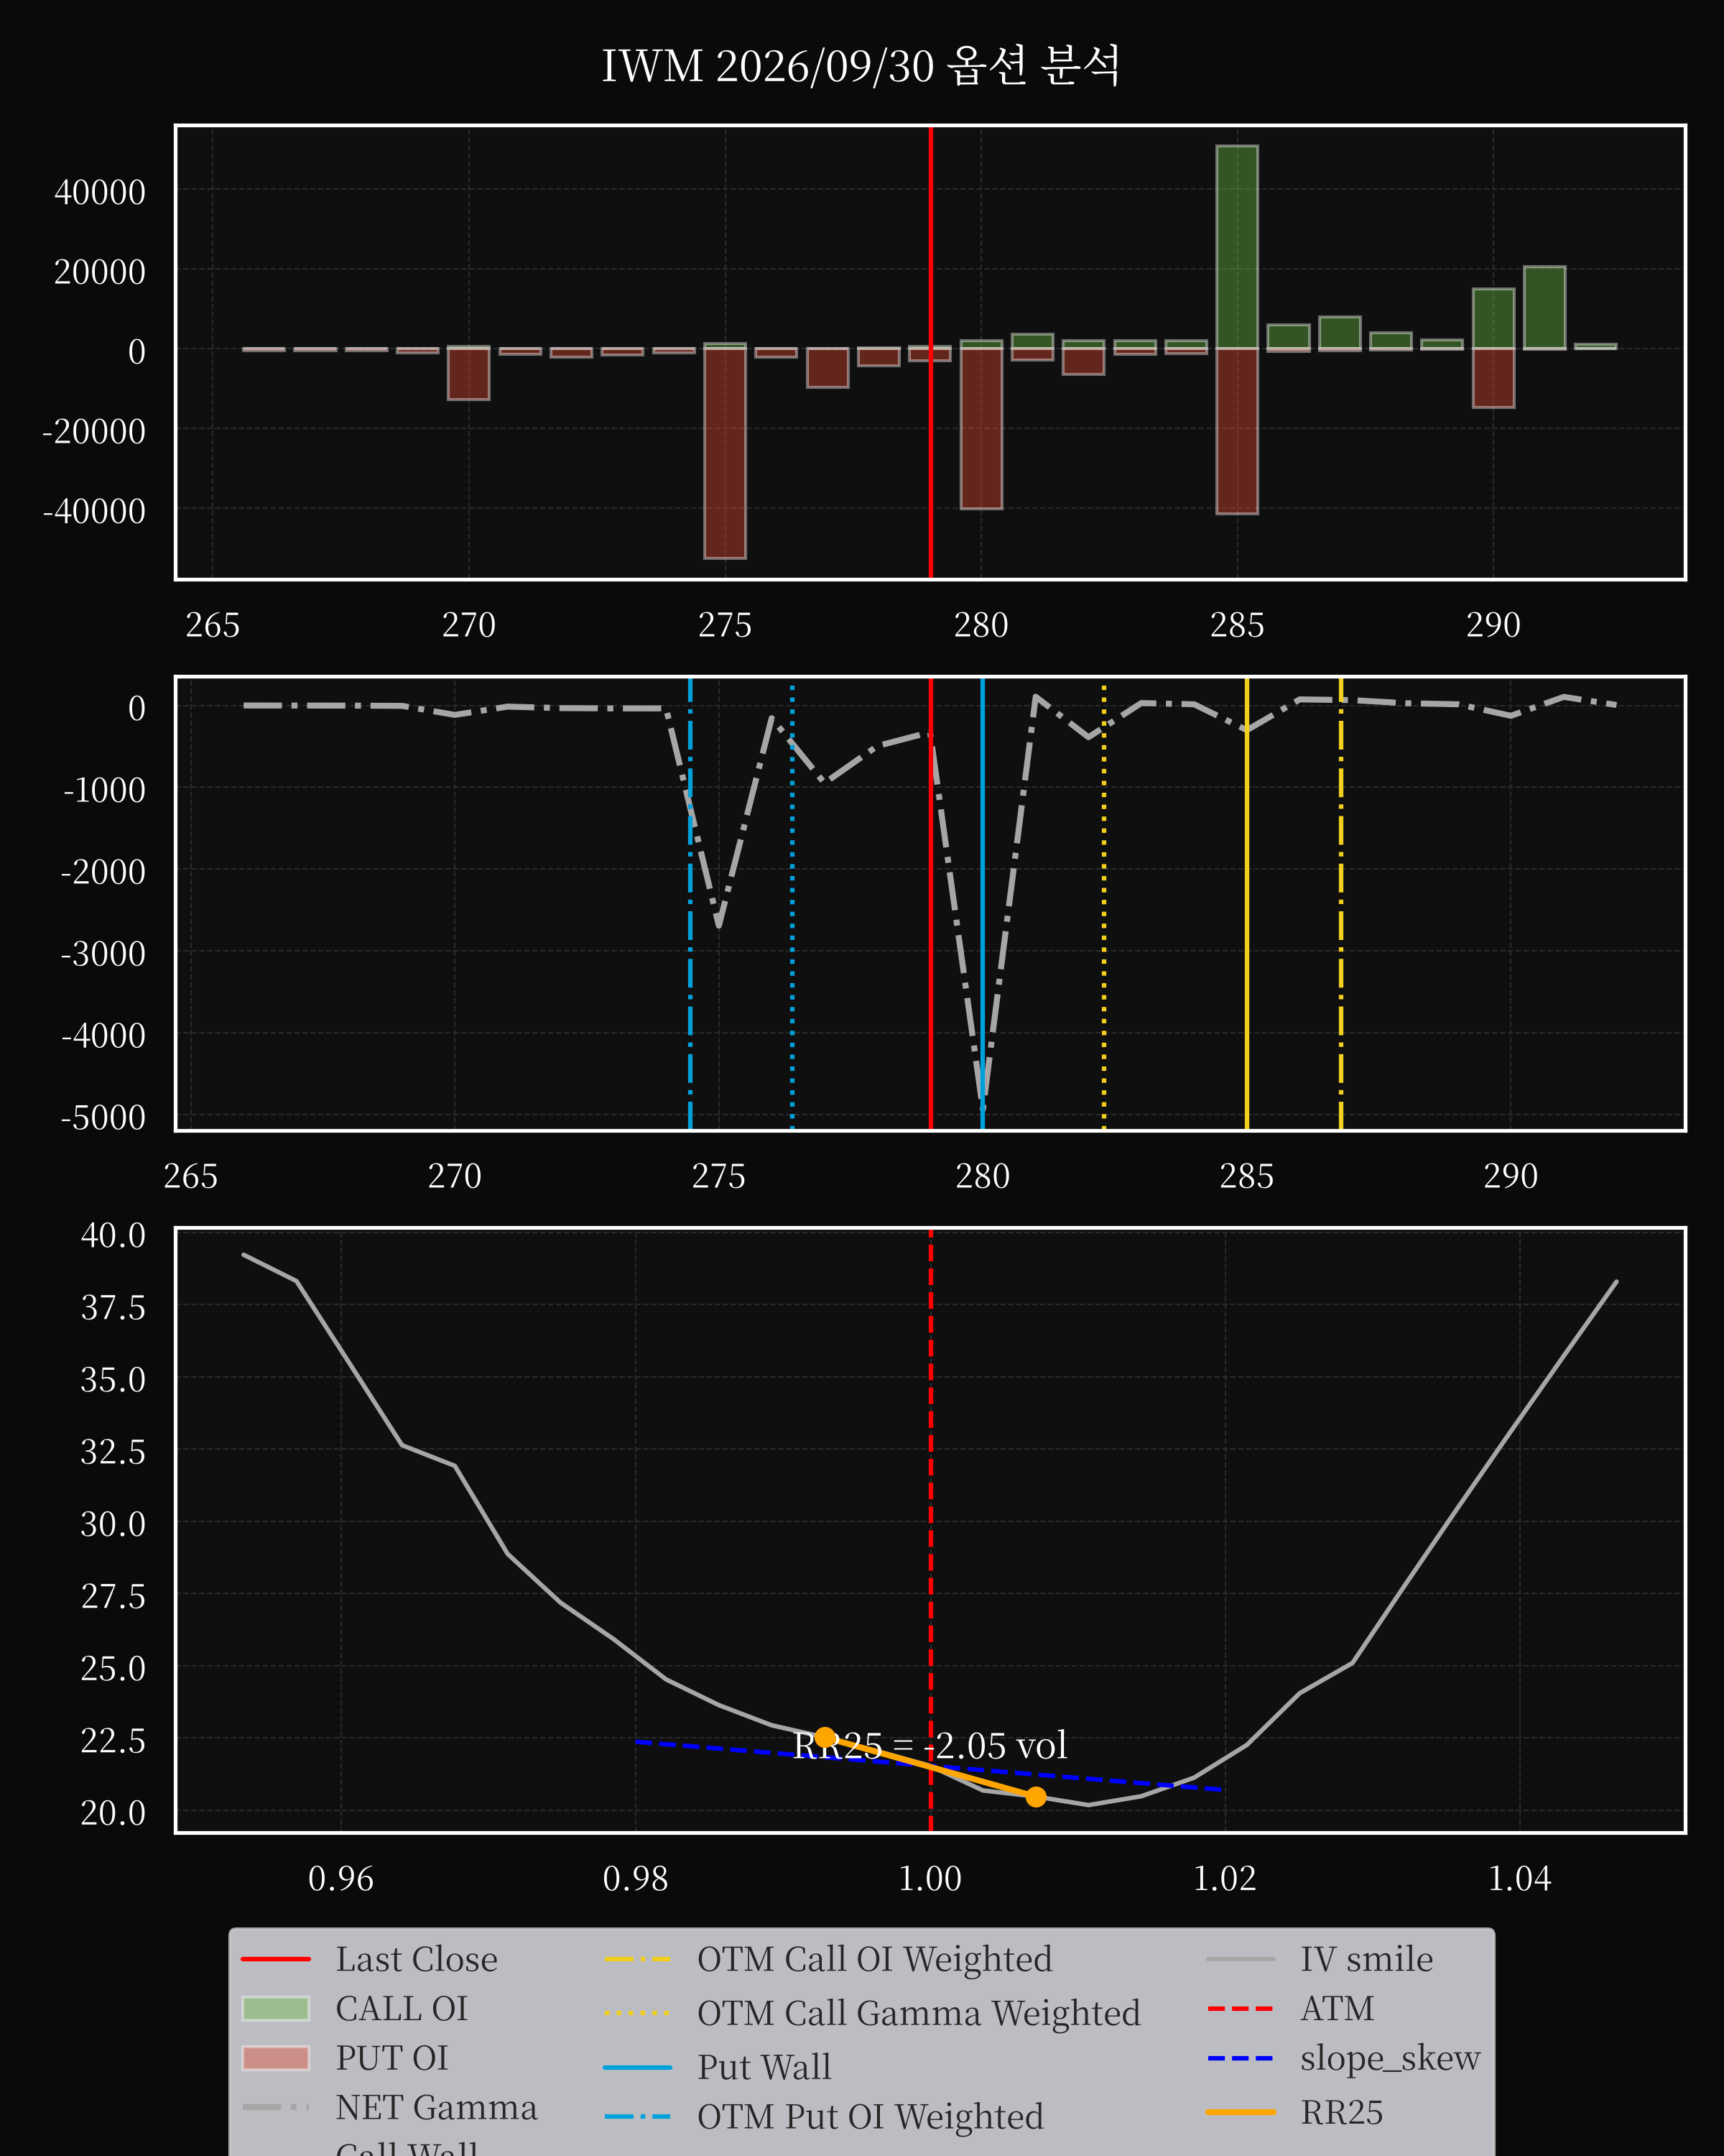Click the '37.5' y-axis label in IV chart
The width and height of the screenshot is (1724, 2156).
[113, 1307]
